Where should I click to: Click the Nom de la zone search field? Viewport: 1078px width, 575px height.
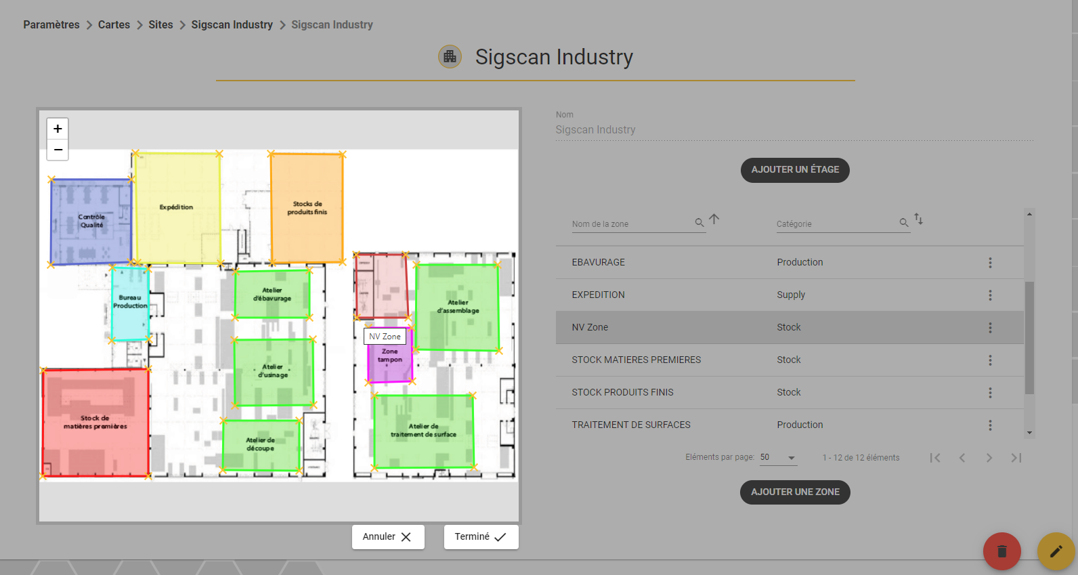pos(632,224)
